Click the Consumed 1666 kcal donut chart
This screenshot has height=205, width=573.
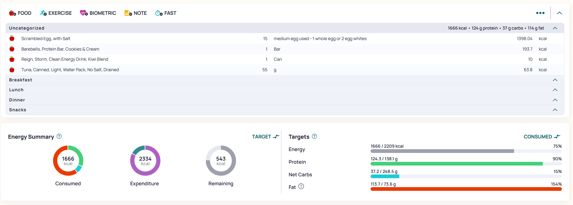pyautogui.click(x=68, y=161)
